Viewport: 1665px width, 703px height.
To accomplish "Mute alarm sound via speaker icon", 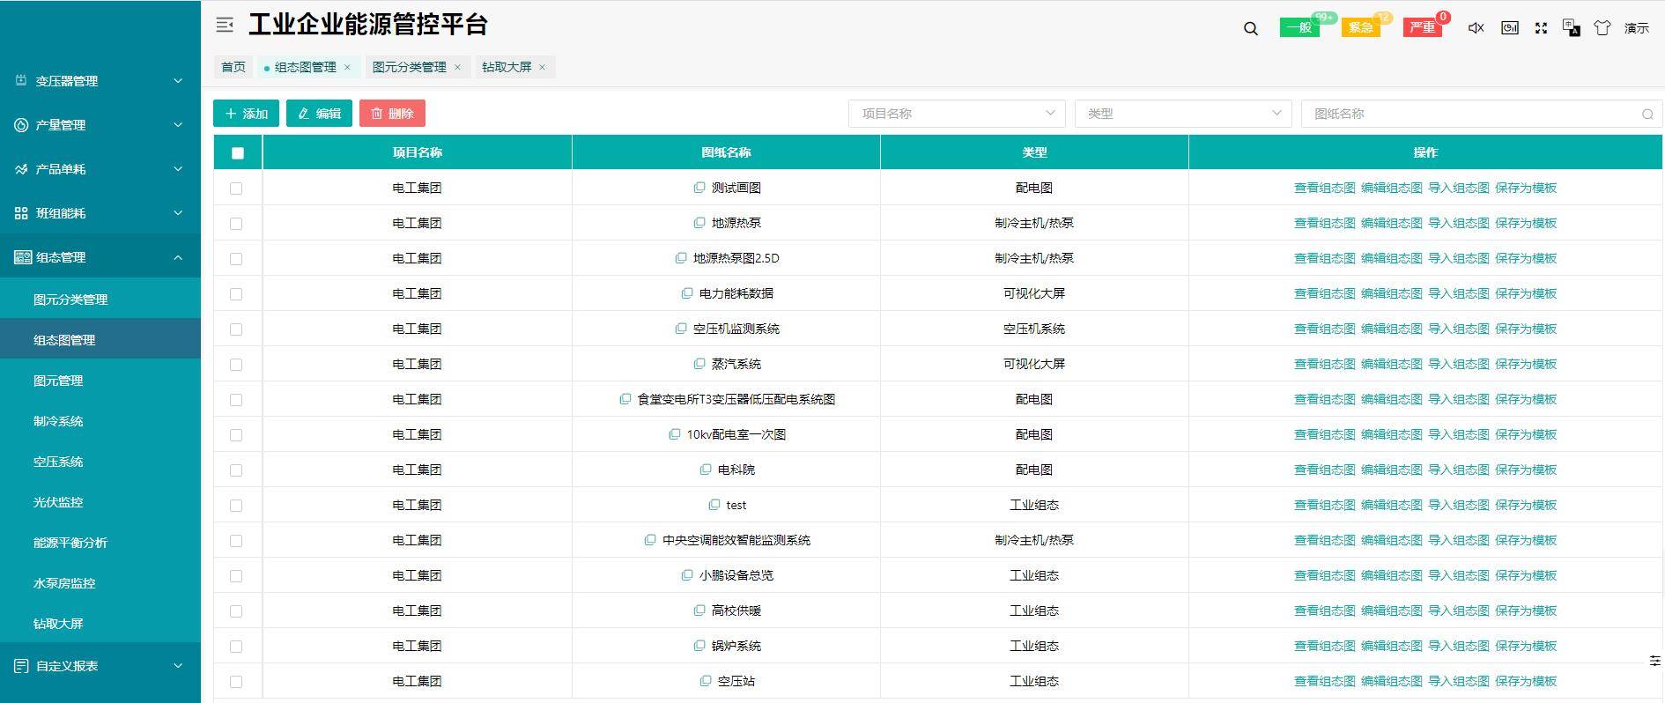I will 1476,28.
